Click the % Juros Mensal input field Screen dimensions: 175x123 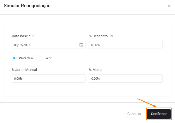[x=49, y=79]
